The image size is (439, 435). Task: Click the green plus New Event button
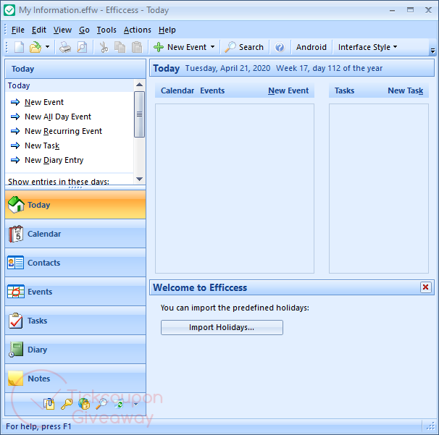click(x=180, y=47)
